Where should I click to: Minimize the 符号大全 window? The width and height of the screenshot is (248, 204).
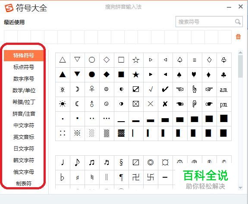(229, 7)
